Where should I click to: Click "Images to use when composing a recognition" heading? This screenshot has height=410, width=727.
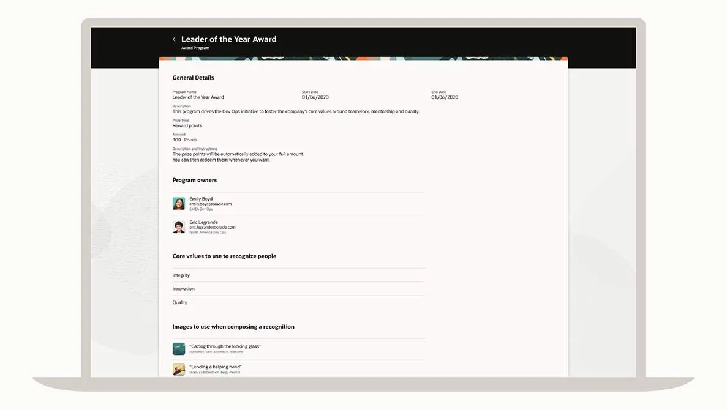[233, 327]
